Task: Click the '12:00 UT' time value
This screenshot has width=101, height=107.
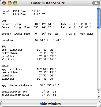Action: point(38,14)
